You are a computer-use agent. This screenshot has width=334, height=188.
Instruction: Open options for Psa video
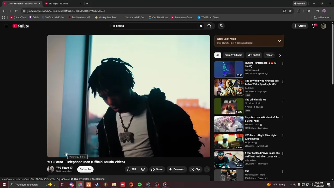(283, 172)
